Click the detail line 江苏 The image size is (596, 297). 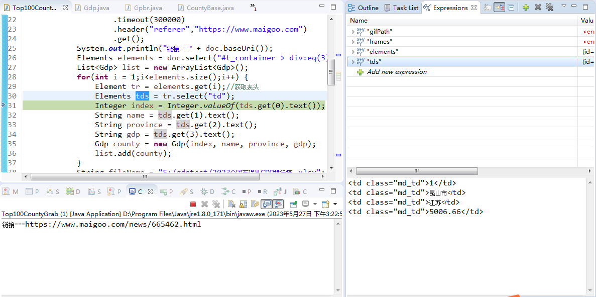click(404, 203)
